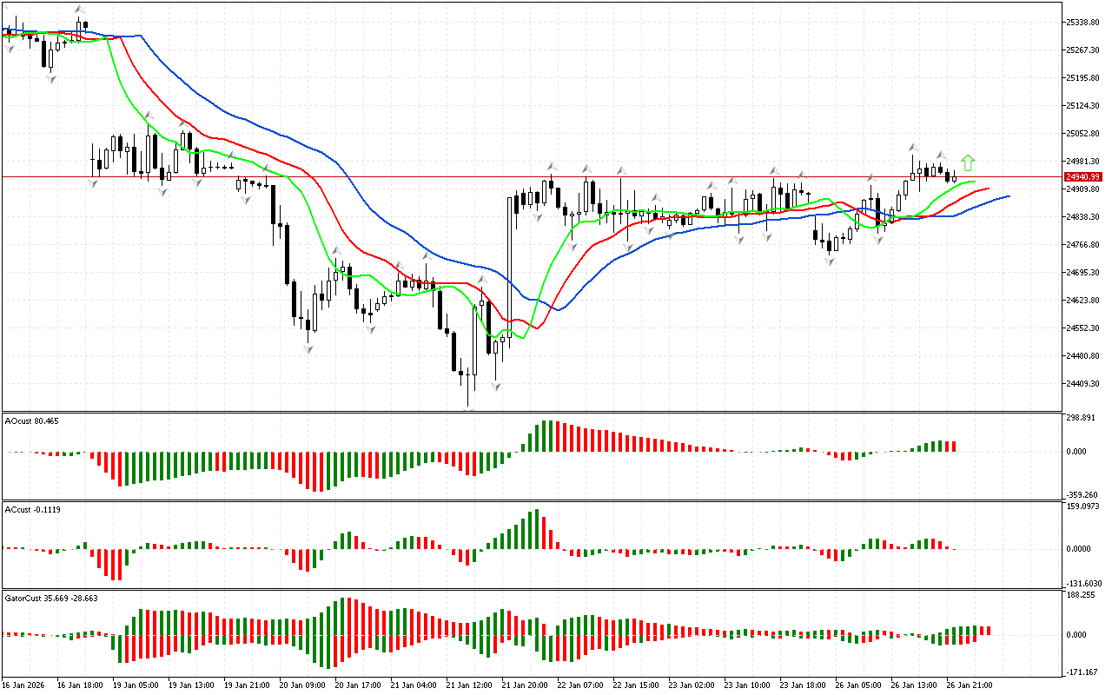Click the ACcust -0.1119 indicator label
1112x695 pixels.
pos(33,509)
